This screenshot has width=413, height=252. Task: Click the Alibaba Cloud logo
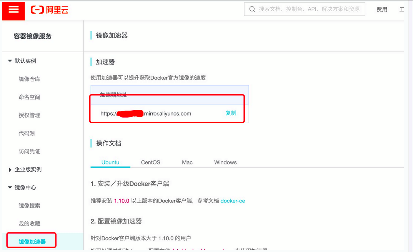coord(49,10)
